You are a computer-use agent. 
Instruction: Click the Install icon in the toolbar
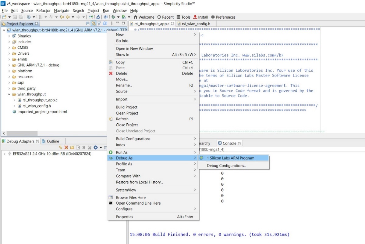coord(200,17)
